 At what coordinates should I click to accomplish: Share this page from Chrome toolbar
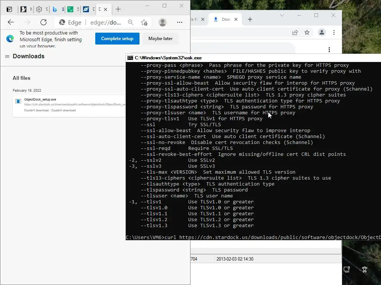[295, 33]
